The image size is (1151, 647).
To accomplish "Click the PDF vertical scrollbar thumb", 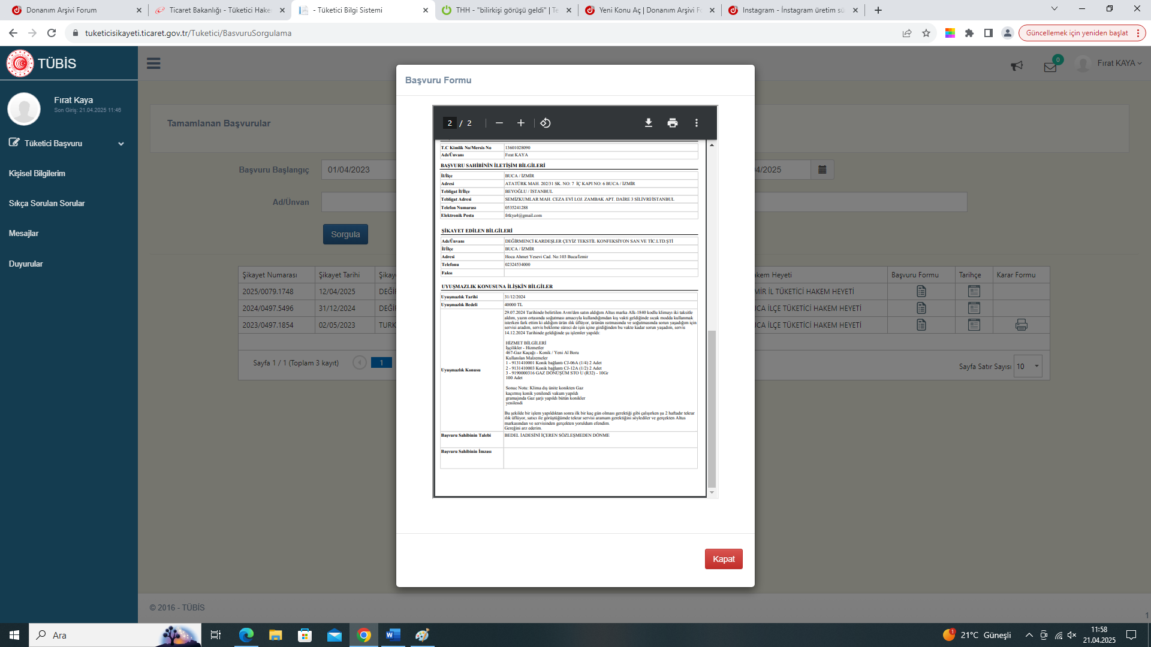I will click(x=712, y=407).
